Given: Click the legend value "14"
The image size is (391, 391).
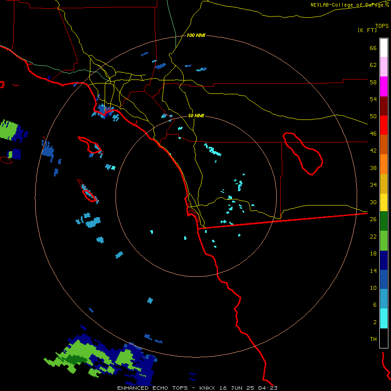Looking at the screenshot, I should coord(373,271).
